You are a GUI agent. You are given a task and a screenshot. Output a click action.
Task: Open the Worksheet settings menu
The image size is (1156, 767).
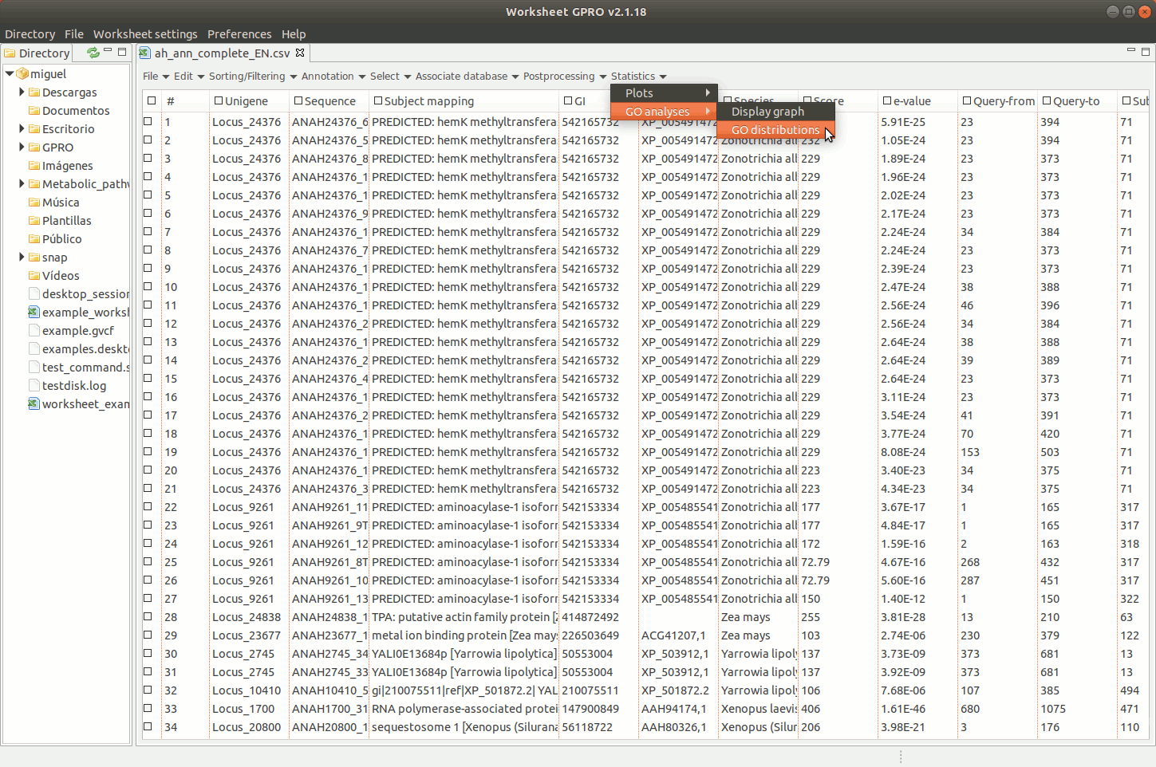[x=144, y=34]
